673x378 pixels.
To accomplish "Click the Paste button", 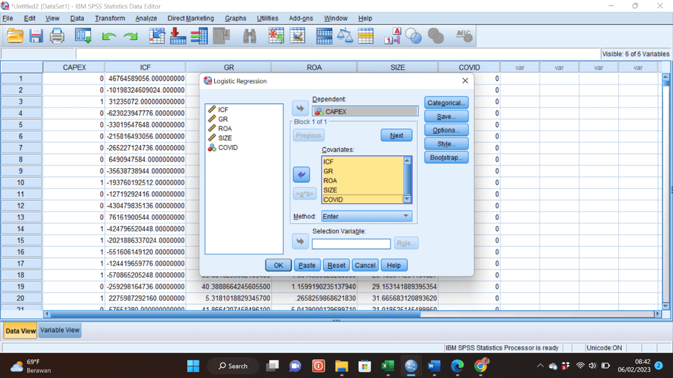I will pos(307,265).
